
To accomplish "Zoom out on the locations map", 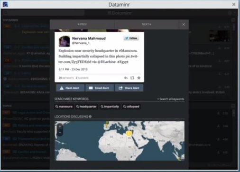I will [x=60, y=133].
